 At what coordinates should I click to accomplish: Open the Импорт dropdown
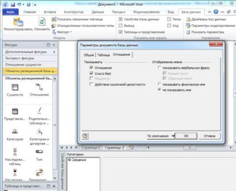coord(62,32)
